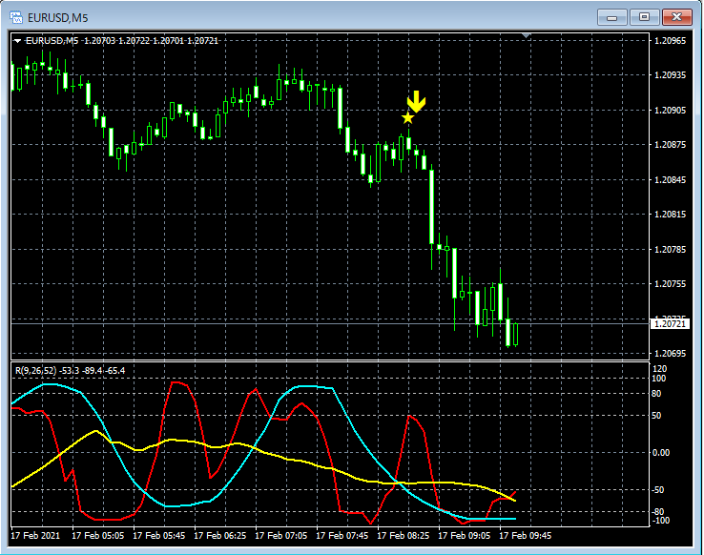Click the 1.20965 price scale label
704x555 pixels.
[x=671, y=40]
